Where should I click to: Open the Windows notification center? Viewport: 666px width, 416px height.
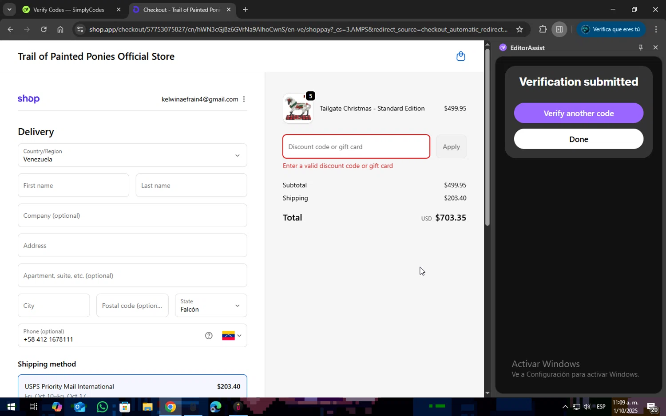(653, 407)
